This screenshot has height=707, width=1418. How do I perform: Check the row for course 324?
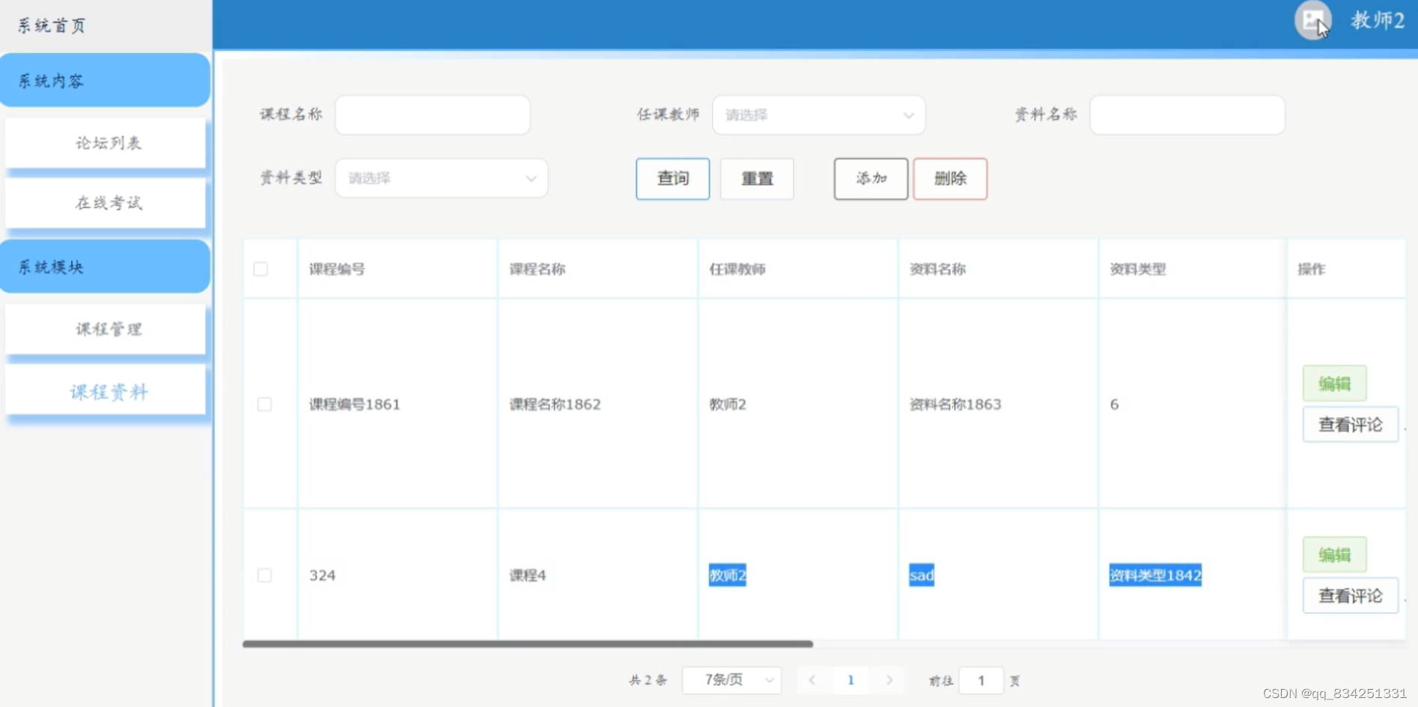(x=264, y=575)
